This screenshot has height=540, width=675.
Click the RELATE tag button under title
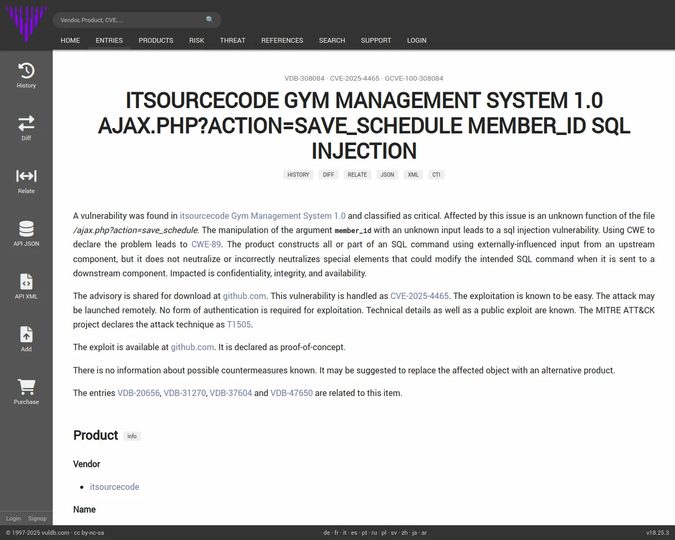pos(358,175)
